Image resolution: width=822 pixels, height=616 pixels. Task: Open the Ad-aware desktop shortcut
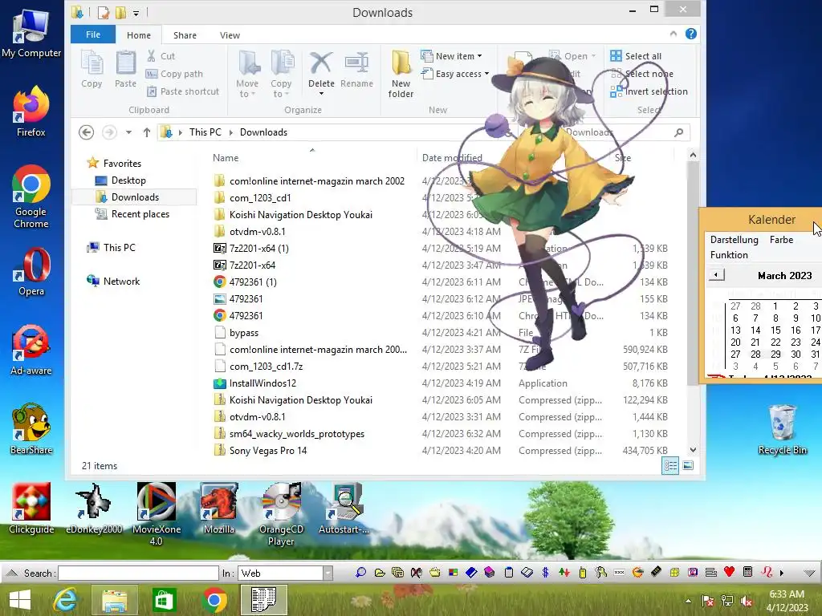(31, 350)
